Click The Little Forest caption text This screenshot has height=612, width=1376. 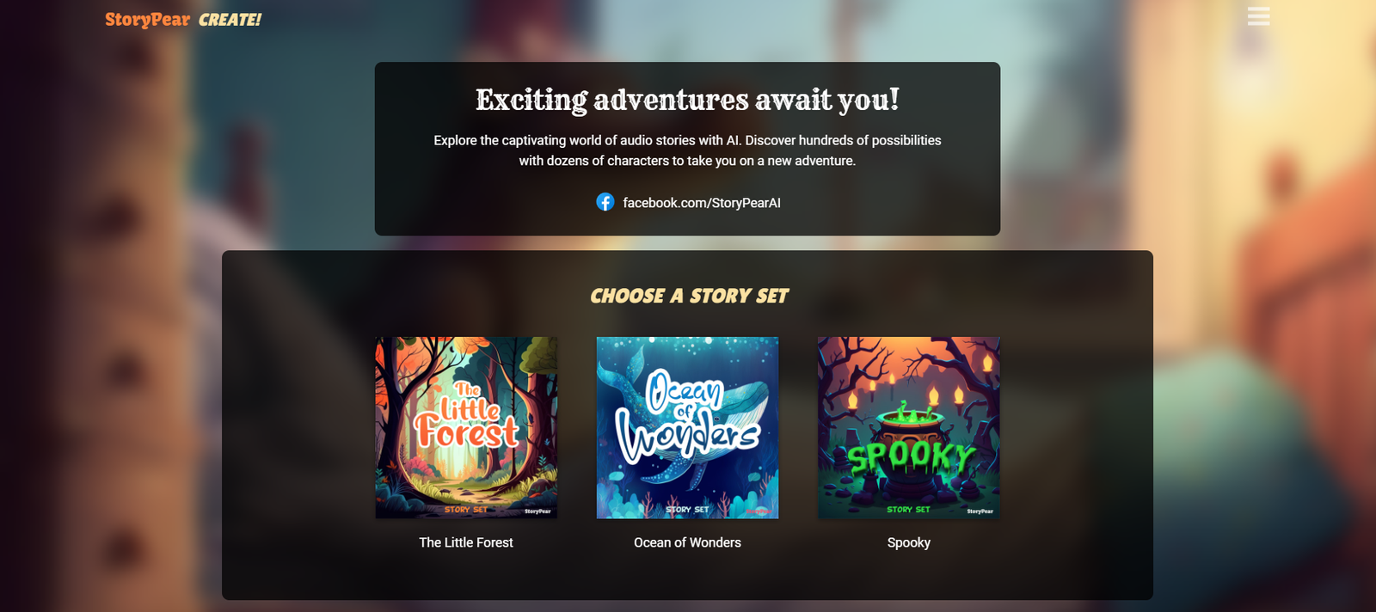point(466,542)
